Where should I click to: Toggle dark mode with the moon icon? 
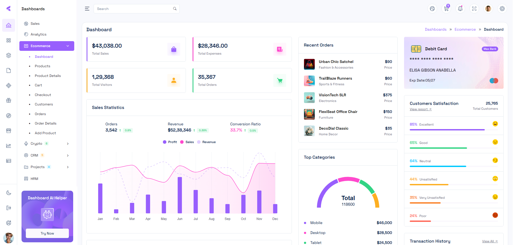9,193
